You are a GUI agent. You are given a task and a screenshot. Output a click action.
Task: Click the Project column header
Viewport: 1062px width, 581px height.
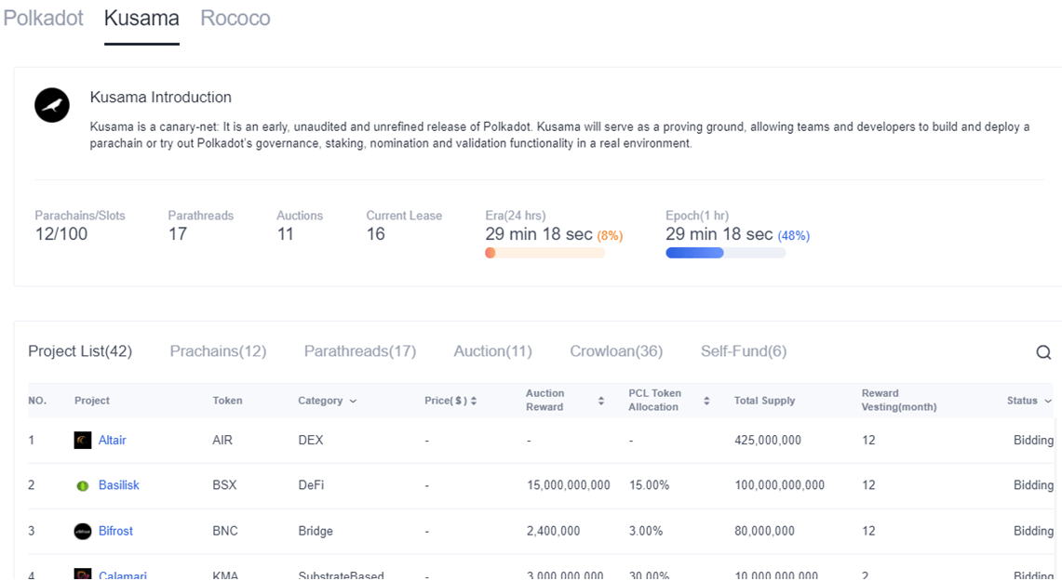click(x=92, y=401)
